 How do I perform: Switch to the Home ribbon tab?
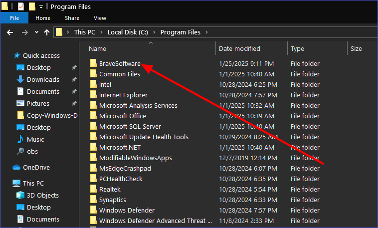pyautogui.click(x=43, y=18)
